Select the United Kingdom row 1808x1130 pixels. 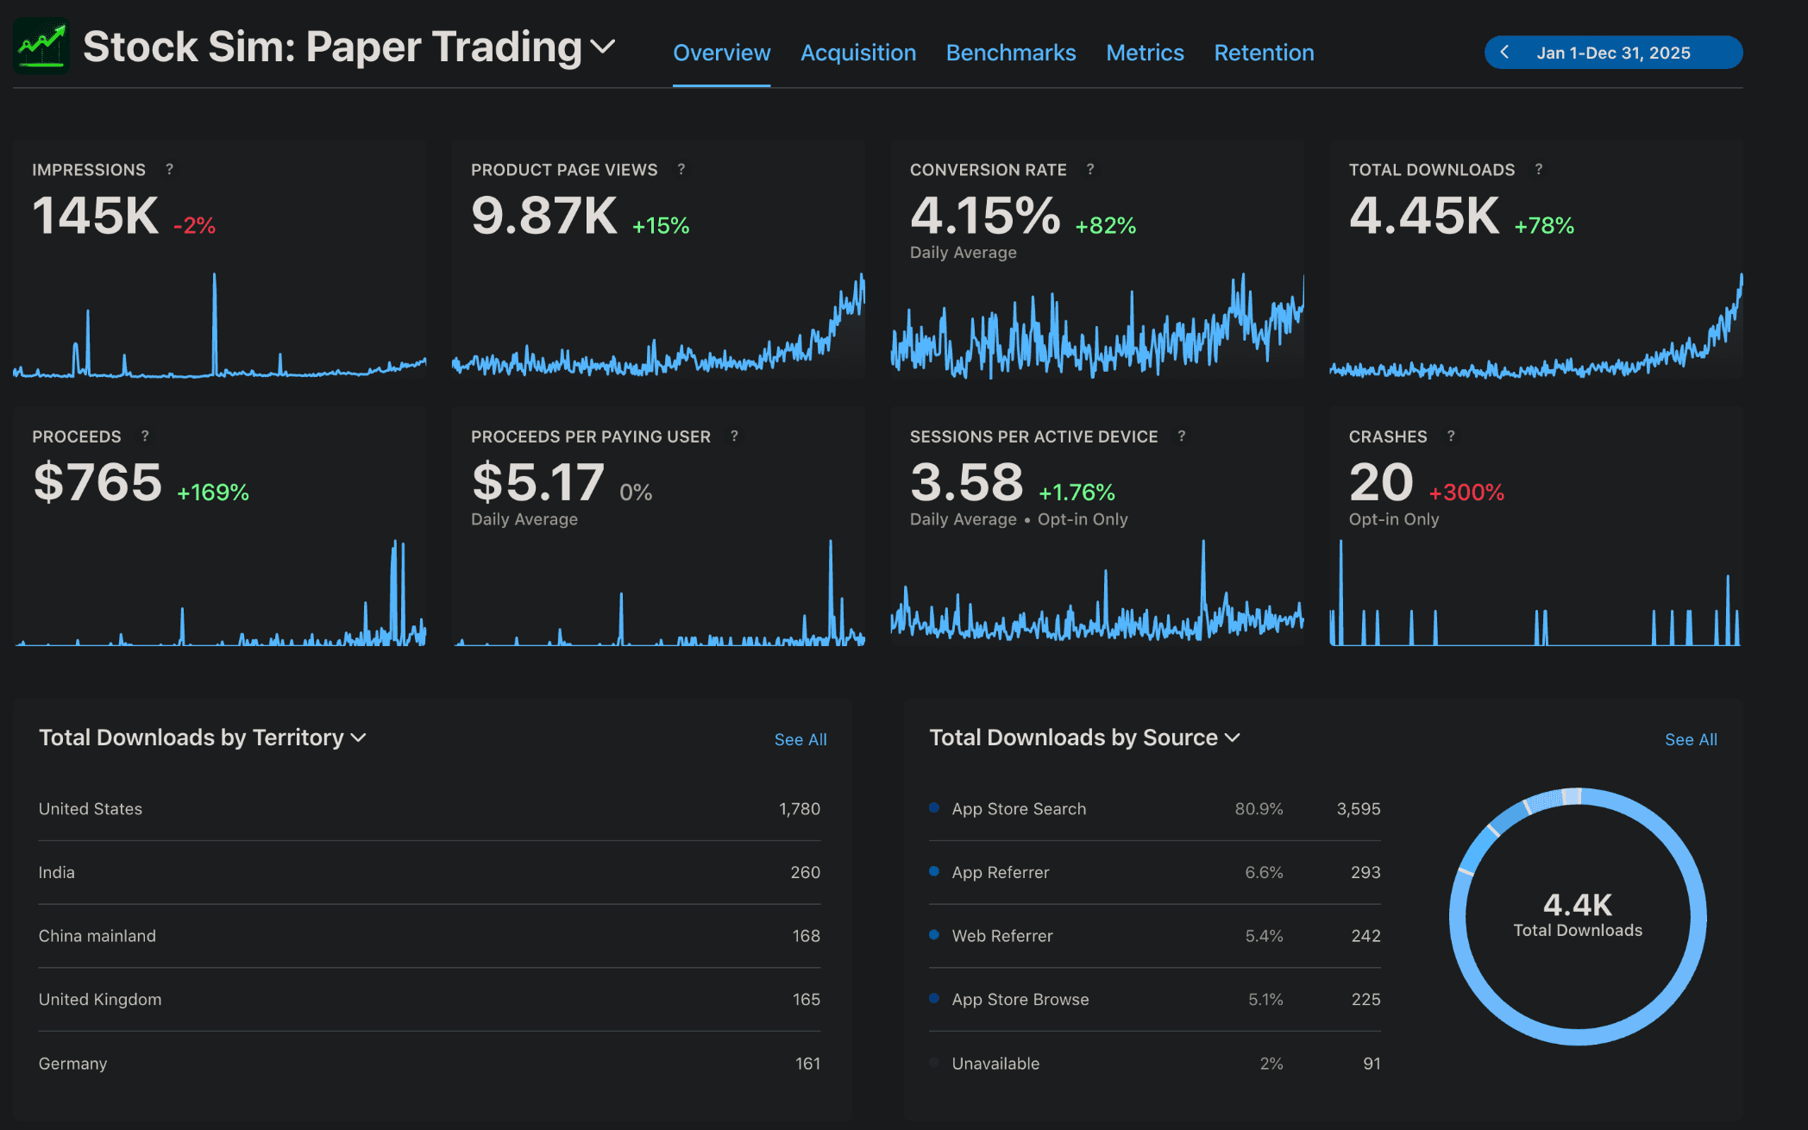430,999
